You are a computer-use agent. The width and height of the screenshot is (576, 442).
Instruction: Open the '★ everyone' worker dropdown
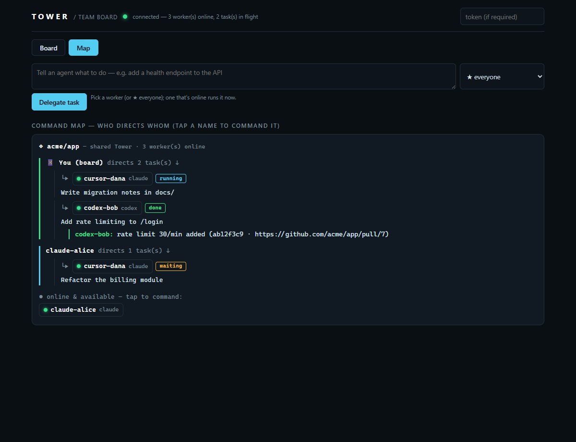click(x=502, y=76)
